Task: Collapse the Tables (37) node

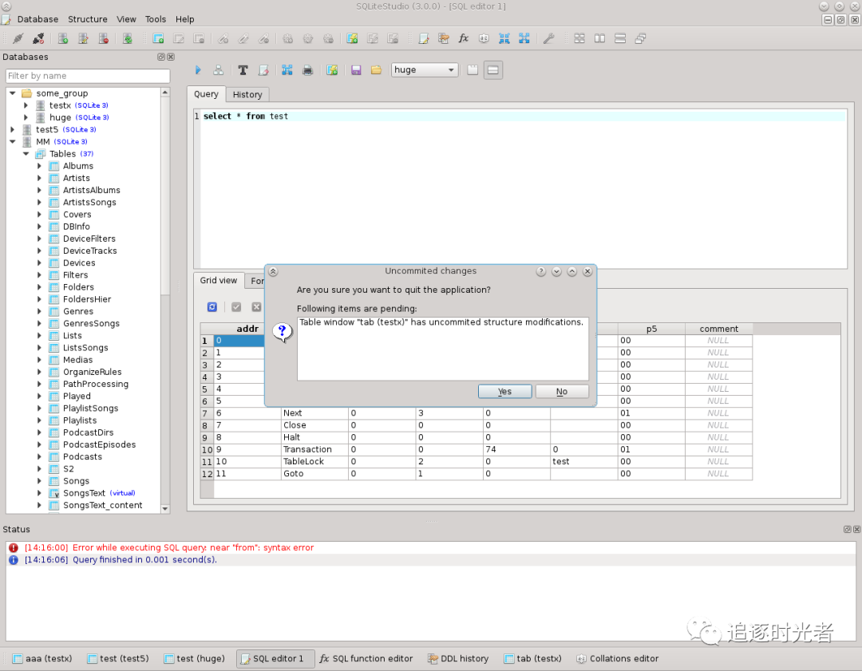Action: pos(26,154)
